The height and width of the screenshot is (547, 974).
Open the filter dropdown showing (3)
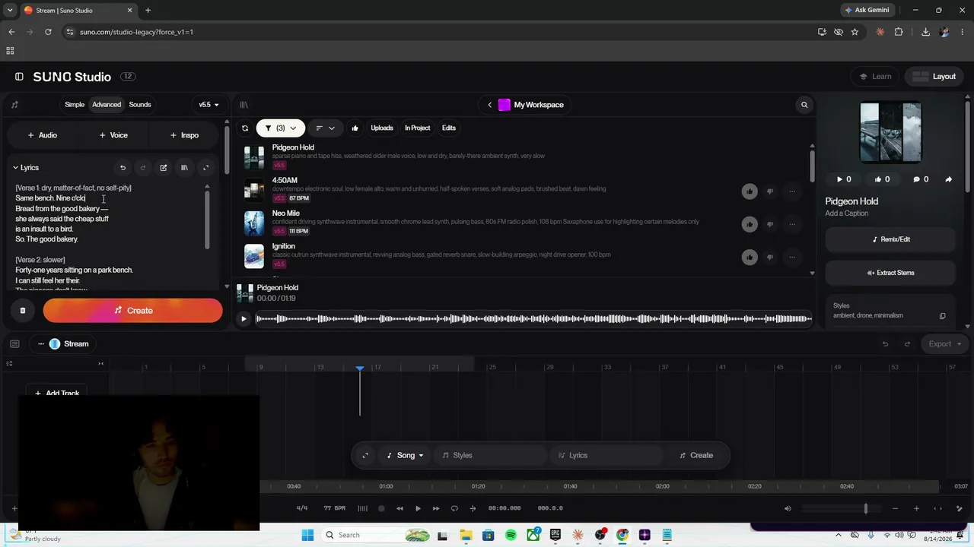(281, 128)
